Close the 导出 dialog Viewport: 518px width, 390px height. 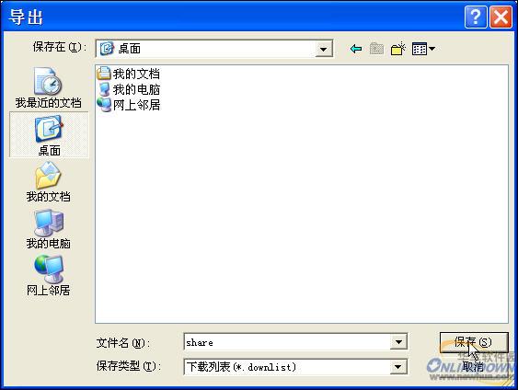click(501, 17)
